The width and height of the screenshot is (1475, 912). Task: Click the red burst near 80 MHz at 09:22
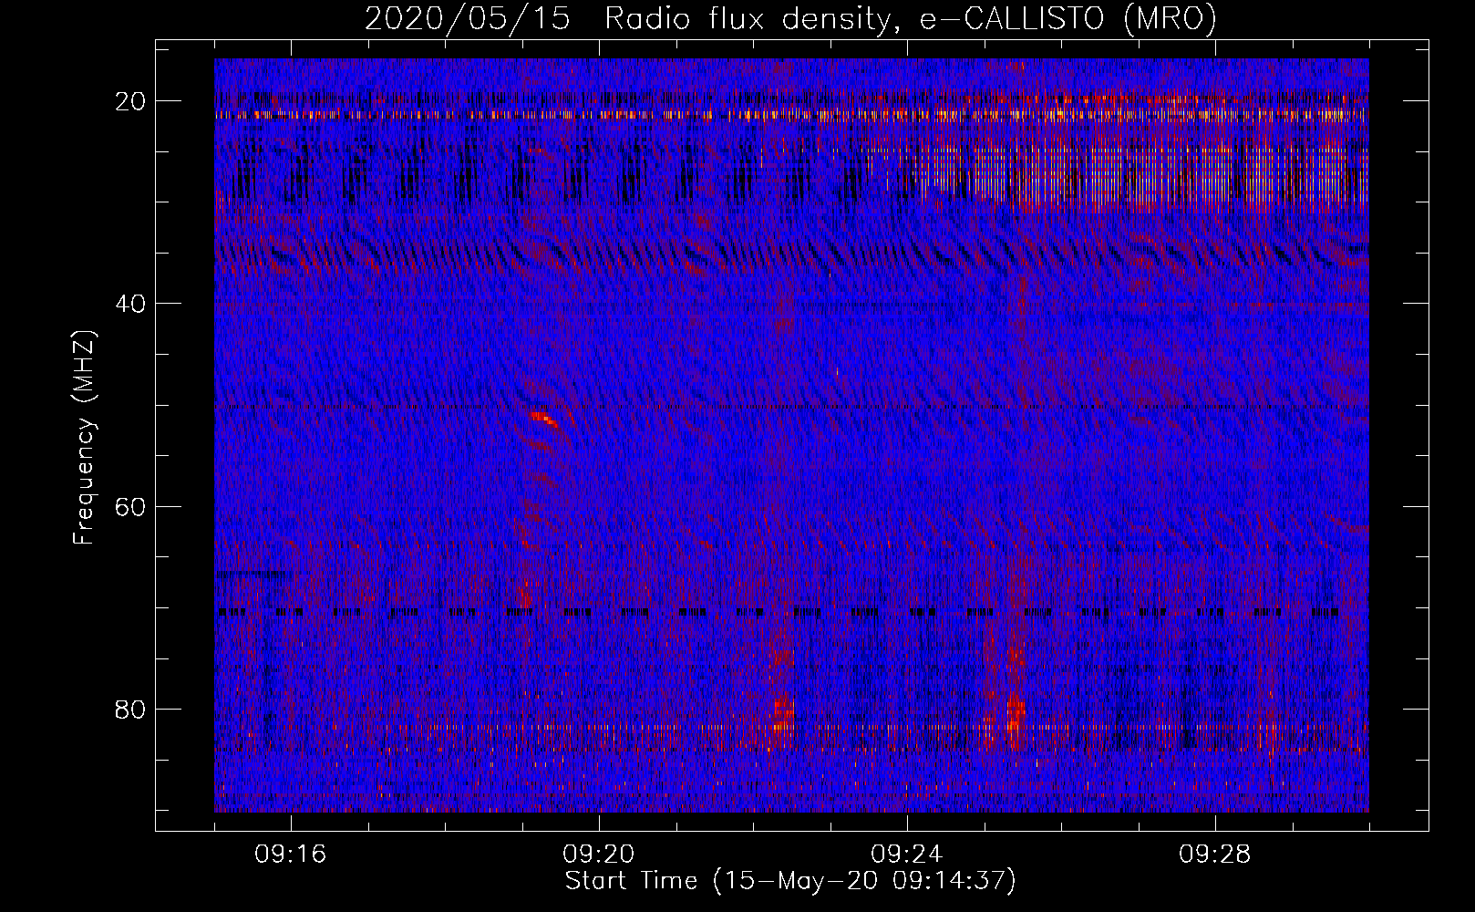781,713
